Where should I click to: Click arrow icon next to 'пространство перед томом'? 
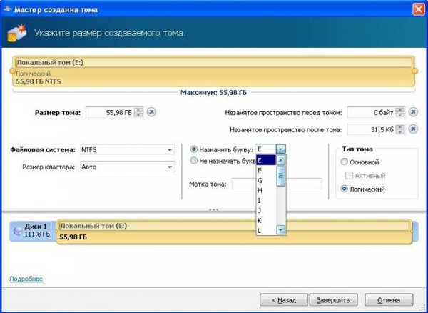pos(413,112)
